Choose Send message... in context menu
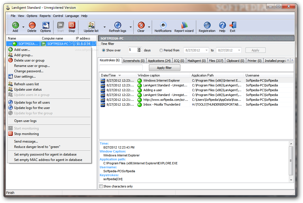Screen dimensions: 303x203 (x=26, y=141)
